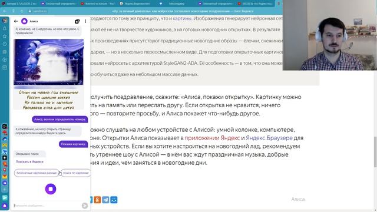Click the 'Покажи картинку' message bubble
This screenshot has width=377, height=212.
73,144
